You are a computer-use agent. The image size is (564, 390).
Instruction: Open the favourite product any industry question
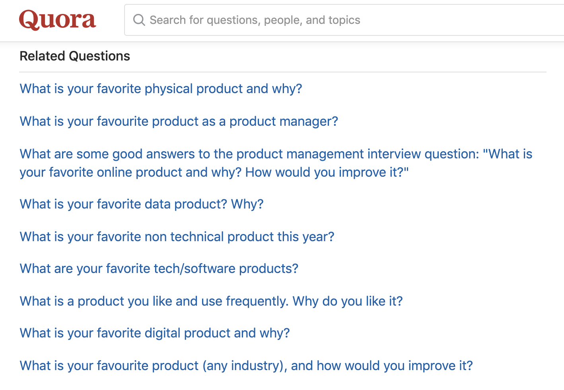point(246,365)
